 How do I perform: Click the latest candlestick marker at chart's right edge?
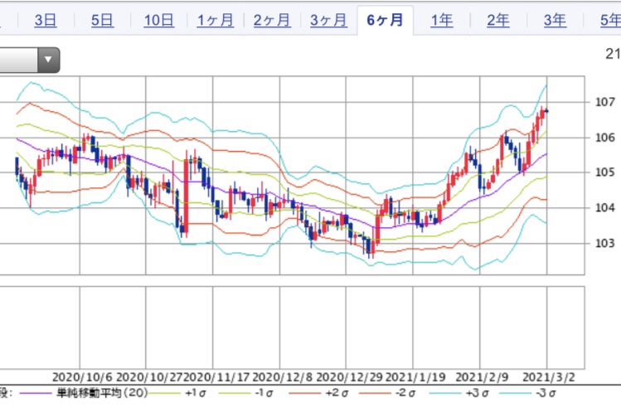pyautogui.click(x=546, y=111)
